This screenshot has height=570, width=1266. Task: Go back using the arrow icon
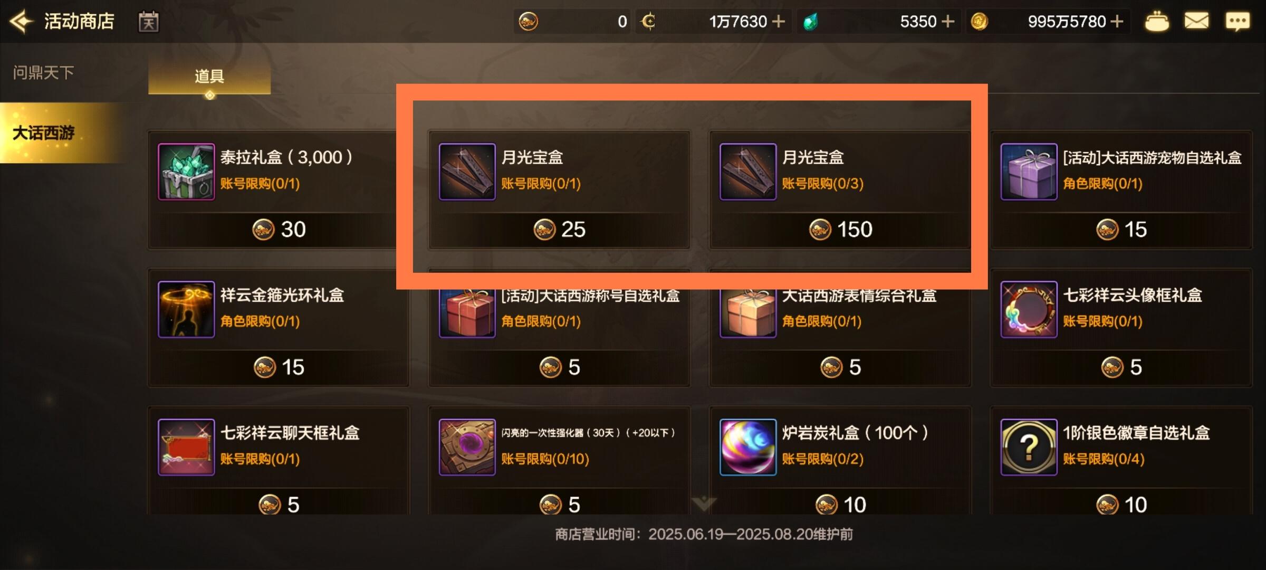point(22,22)
